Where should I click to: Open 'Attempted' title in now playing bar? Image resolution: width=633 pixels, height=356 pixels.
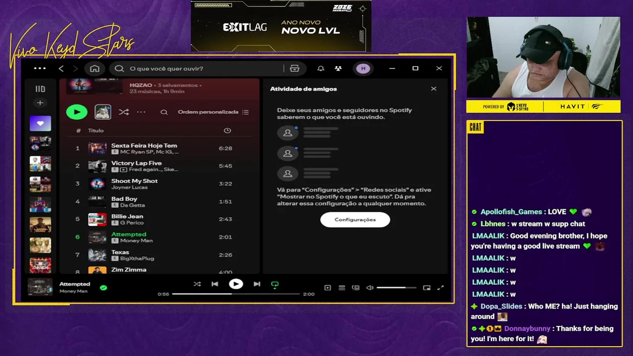click(x=75, y=284)
